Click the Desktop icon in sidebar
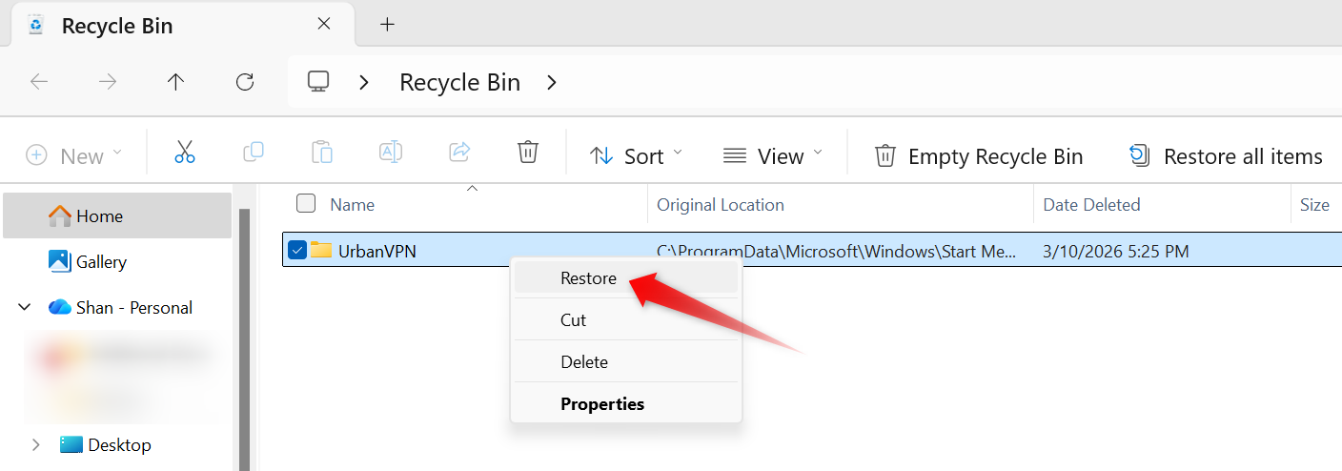Image resolution: width=1342 pixels, height=471 pixels. pyautogui.click(x=71, y=444)
